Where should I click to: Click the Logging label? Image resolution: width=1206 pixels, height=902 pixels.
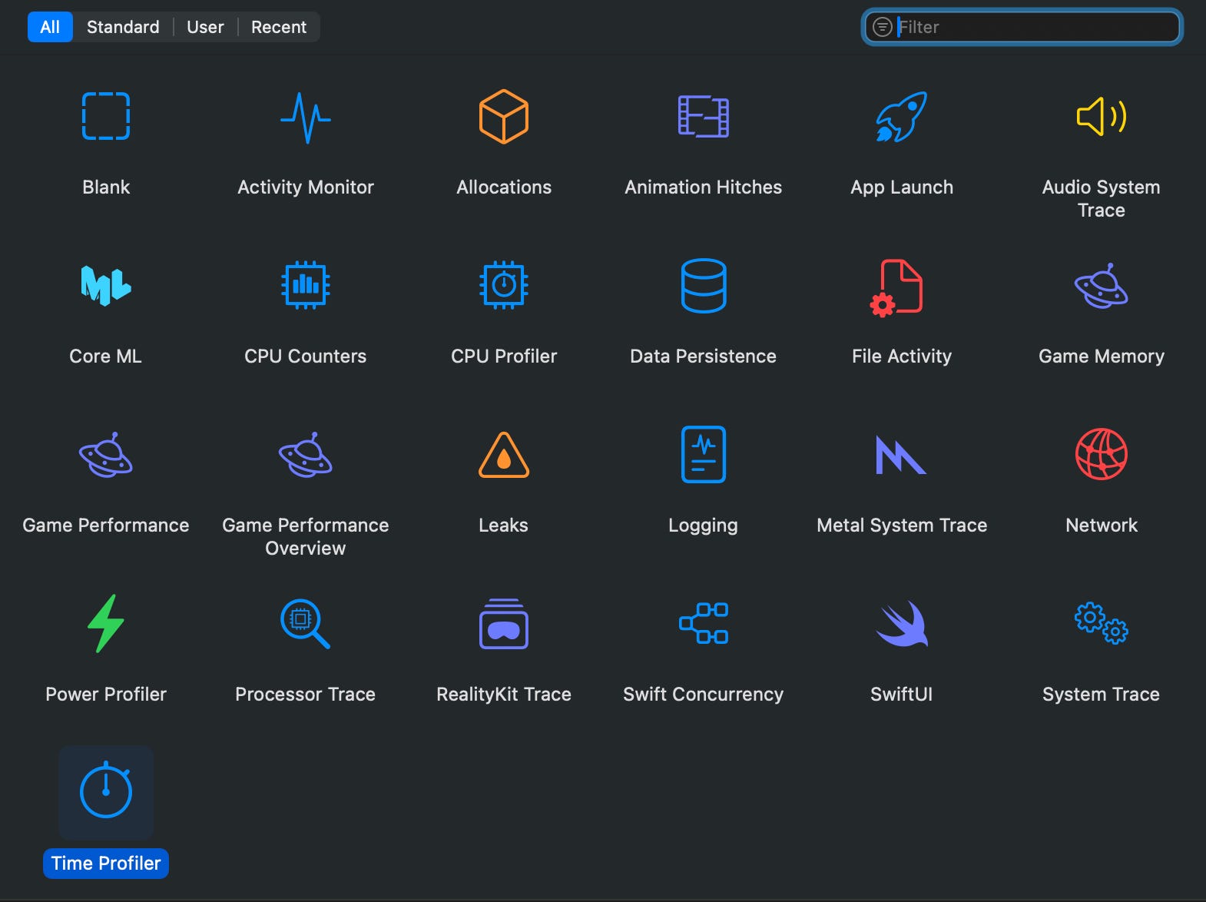703,525
